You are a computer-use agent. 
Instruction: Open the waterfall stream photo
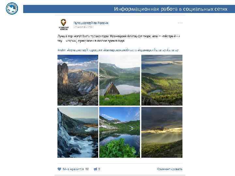tap(78, 132)
